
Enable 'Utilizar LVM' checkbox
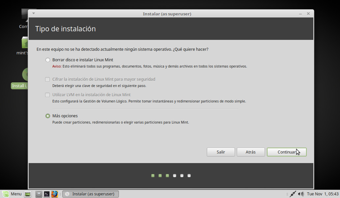click(x=48, y=95)
